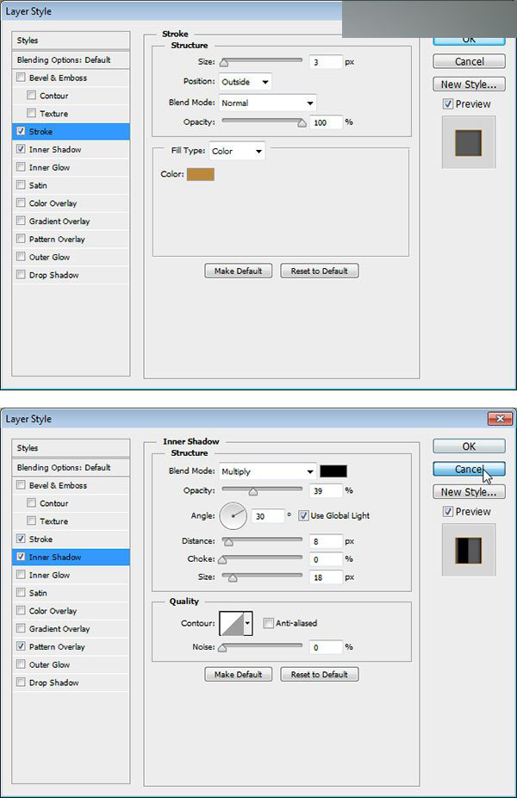Open Styles section in Inner Shadow dialog
The width and height of the screenshot is (517, 798).
point(71,448)
